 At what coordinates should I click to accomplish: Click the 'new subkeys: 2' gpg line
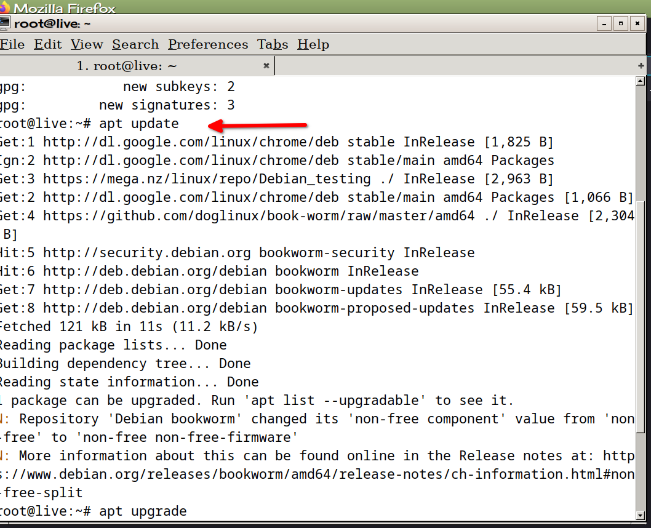point(118,87)
